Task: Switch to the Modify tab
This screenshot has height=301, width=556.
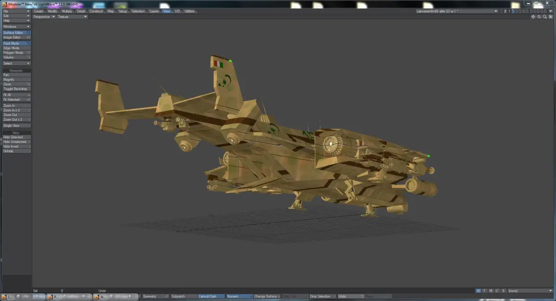Action: tap(52, 11)
